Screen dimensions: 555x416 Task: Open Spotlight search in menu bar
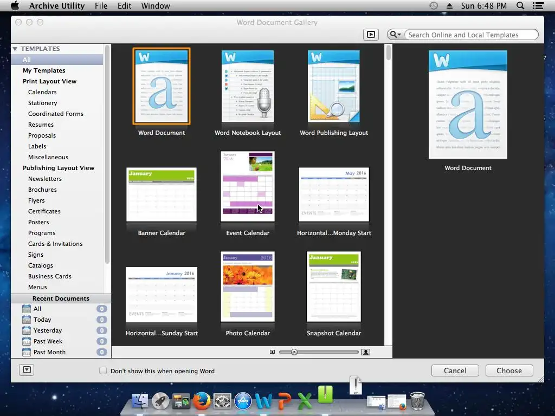(520, 5)
